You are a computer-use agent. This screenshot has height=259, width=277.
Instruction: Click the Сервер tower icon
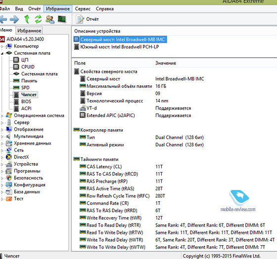pyautogui.click(x=9, y=122)
